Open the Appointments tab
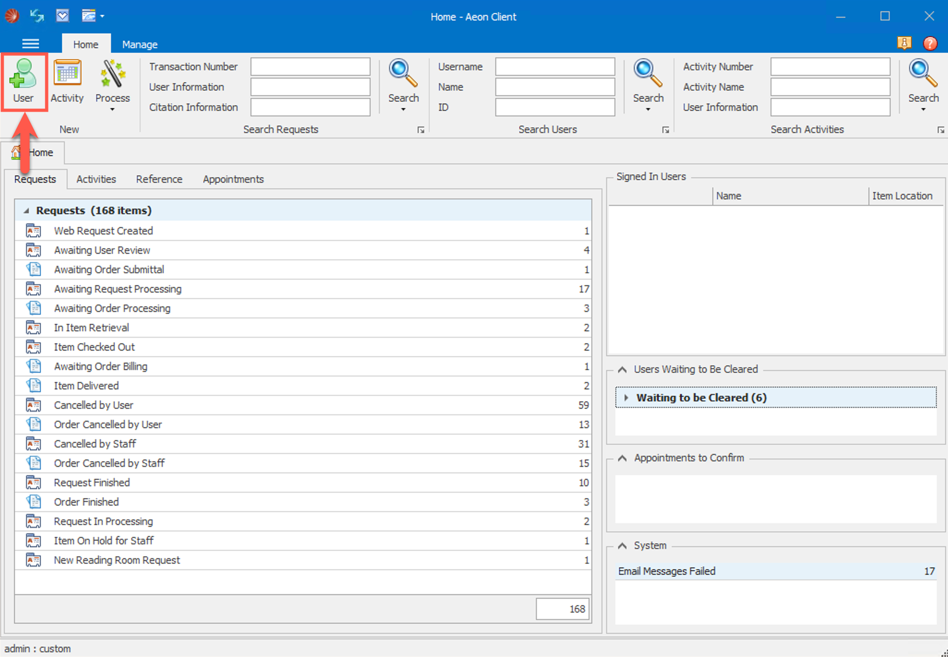 click(x=233, y=179)
